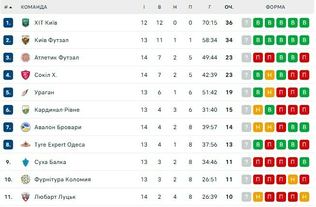Click Атлетик Футзал's first red П badge
Viewport: 316px width, 207px height.
258,58
